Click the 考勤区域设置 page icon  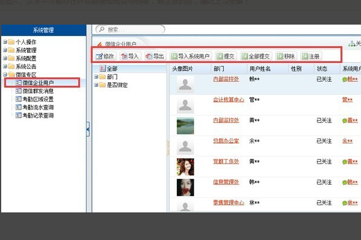click(x=19, y=99)
